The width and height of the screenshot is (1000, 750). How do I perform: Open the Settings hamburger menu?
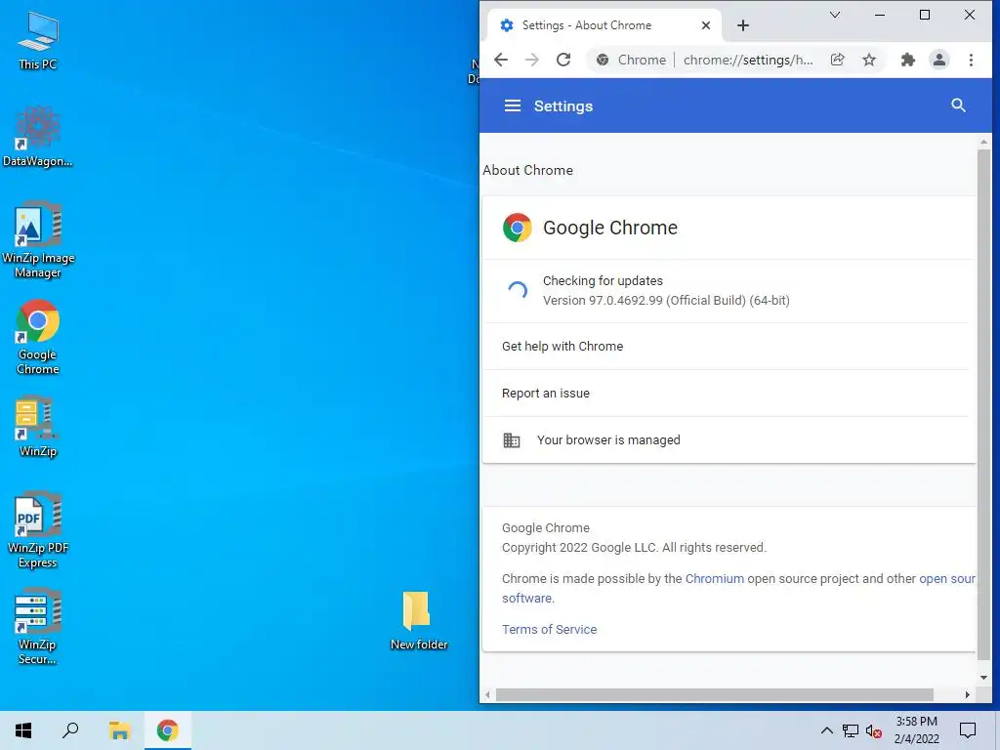[513, 105]
